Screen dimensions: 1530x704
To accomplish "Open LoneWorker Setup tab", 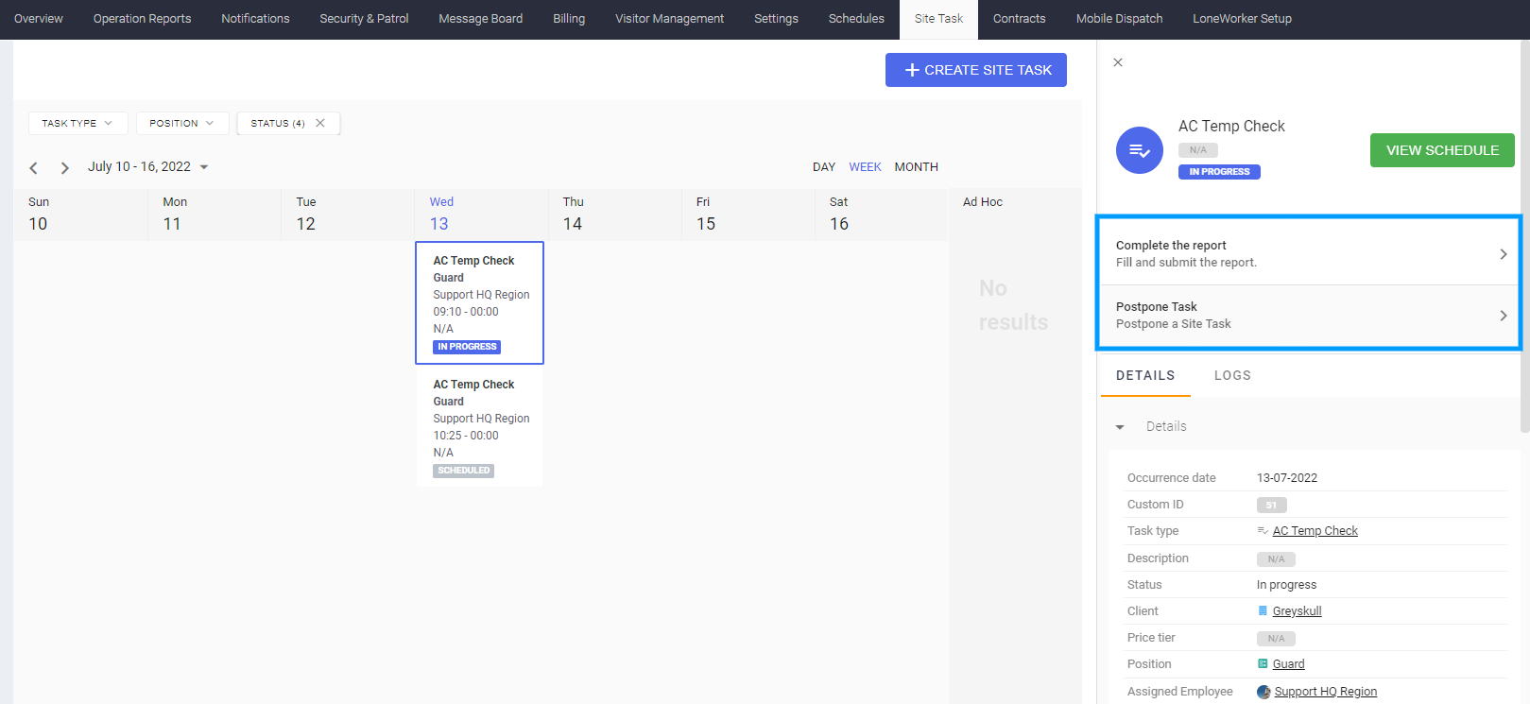I will (1242, 19).
